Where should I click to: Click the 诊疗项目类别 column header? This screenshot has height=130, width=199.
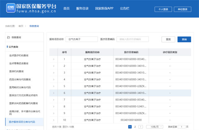pyautogui.click(x=170, y=52)
